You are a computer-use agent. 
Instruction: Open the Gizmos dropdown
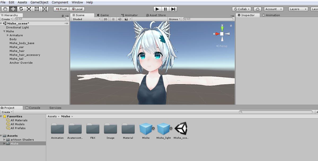[x=174, y=19]
